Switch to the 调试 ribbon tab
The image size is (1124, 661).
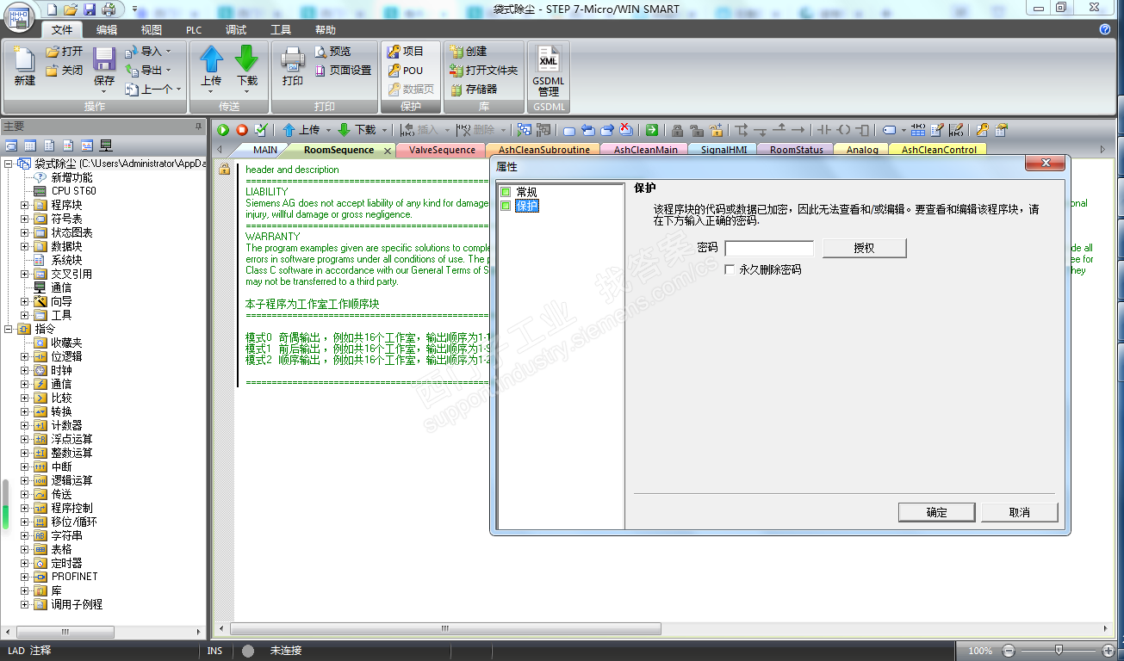point(236,30)
